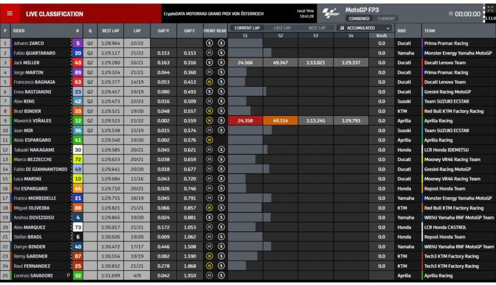Click the accumulated chart icon
496x285 pixels.
(341, 28)
